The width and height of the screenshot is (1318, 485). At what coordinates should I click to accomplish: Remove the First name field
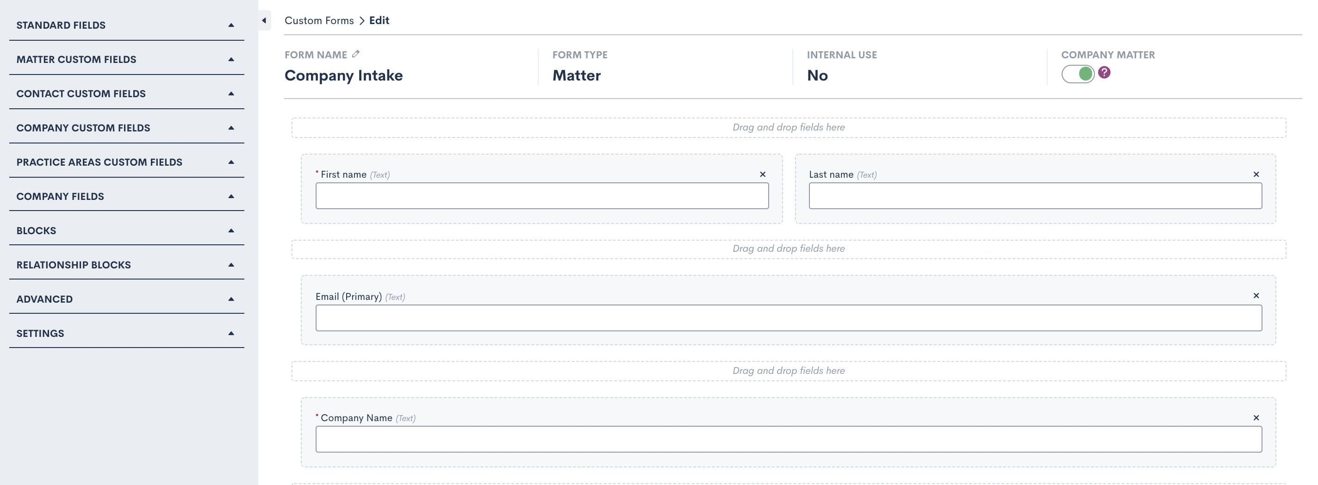(x=762, y=174)
